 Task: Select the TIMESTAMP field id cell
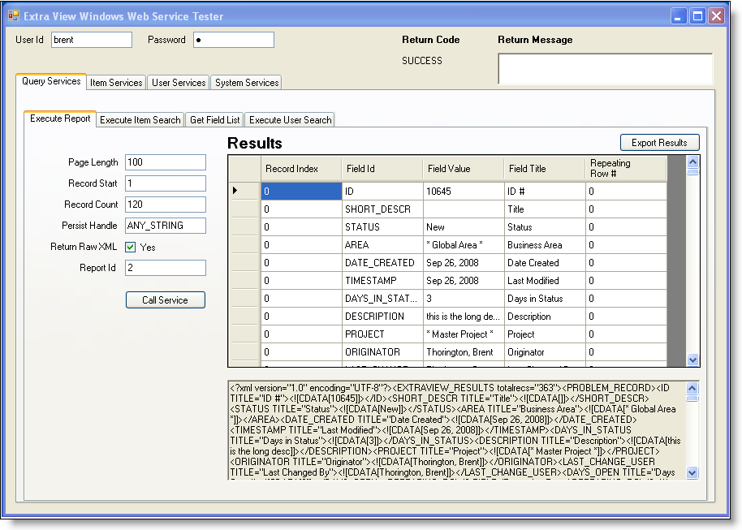[x=382, y=281]
